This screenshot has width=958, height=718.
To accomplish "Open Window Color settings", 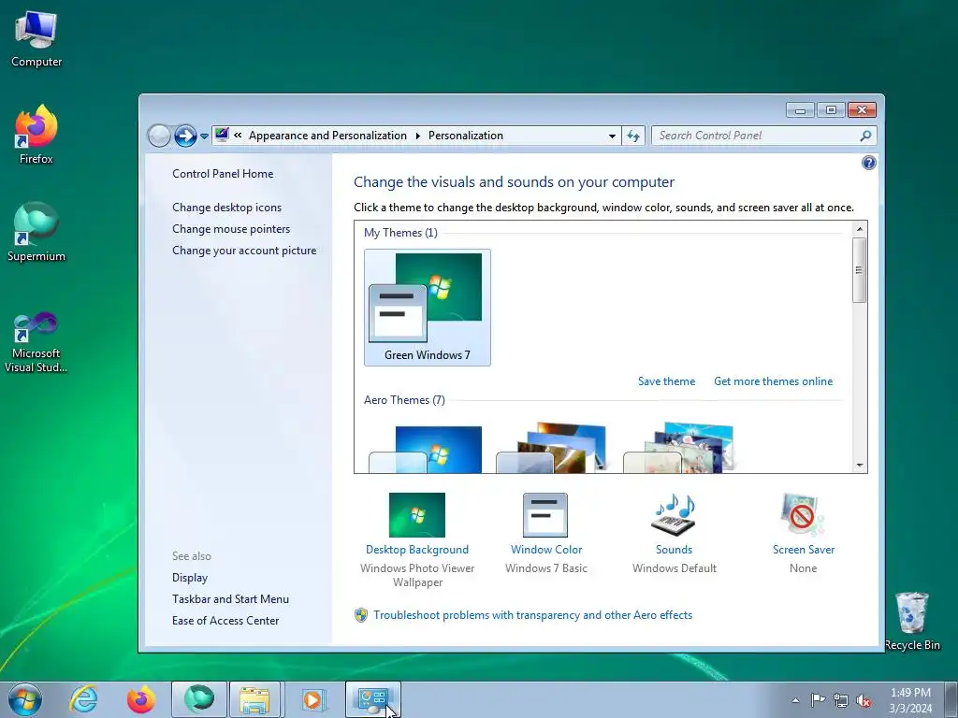I will coord(545,533).
